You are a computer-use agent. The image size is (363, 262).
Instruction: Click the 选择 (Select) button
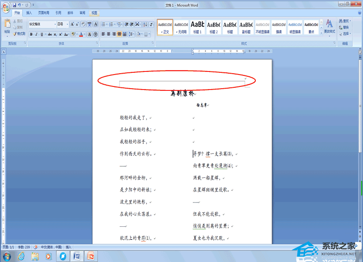[345, 34]
